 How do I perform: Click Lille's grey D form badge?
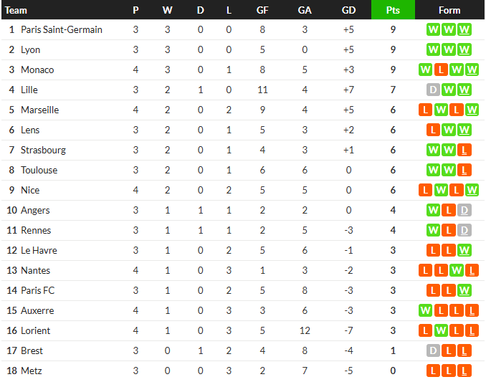433,90
